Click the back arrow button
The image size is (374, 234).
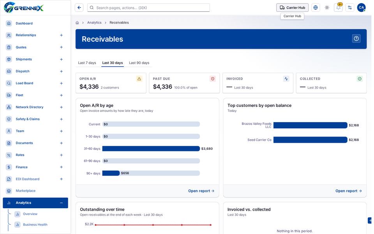[79, 8]
